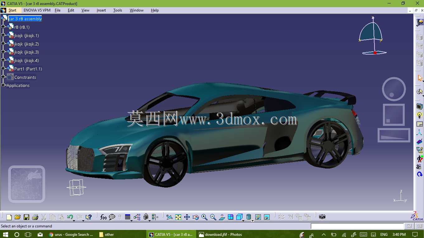The height and width of the screenshot is (238, 424).
Task: Open the Window menu
Action: (137, 10)
